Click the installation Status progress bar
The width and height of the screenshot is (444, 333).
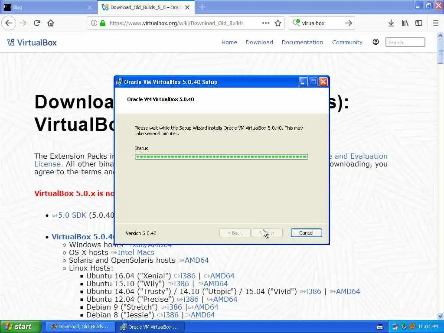tap(222, 157)
